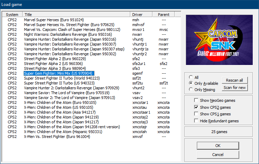Choose X-Men Vs. Street Fighter (Euro 961004)

[x=57, y=137]
